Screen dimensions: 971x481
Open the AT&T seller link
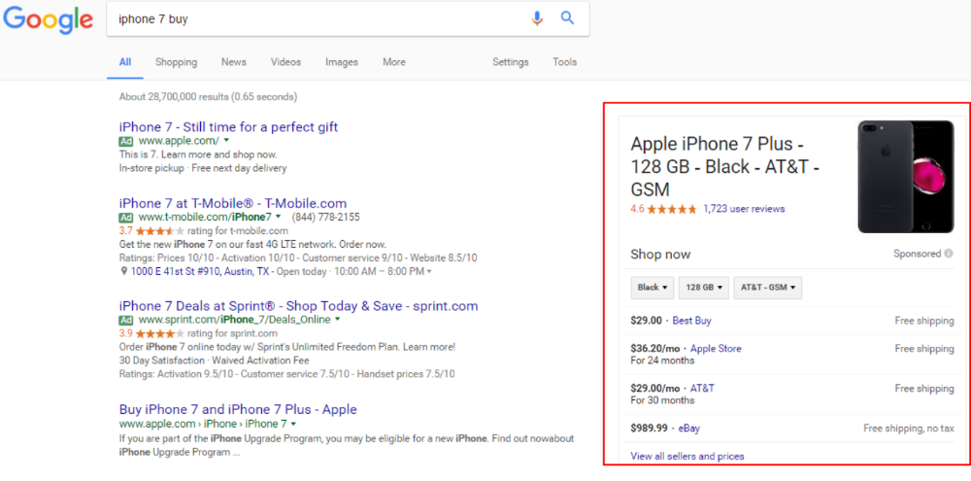(702, 388)
